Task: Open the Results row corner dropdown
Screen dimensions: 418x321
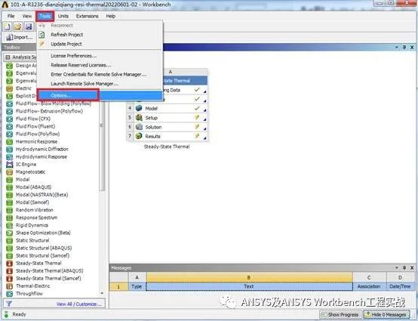Action: [204, 138]
